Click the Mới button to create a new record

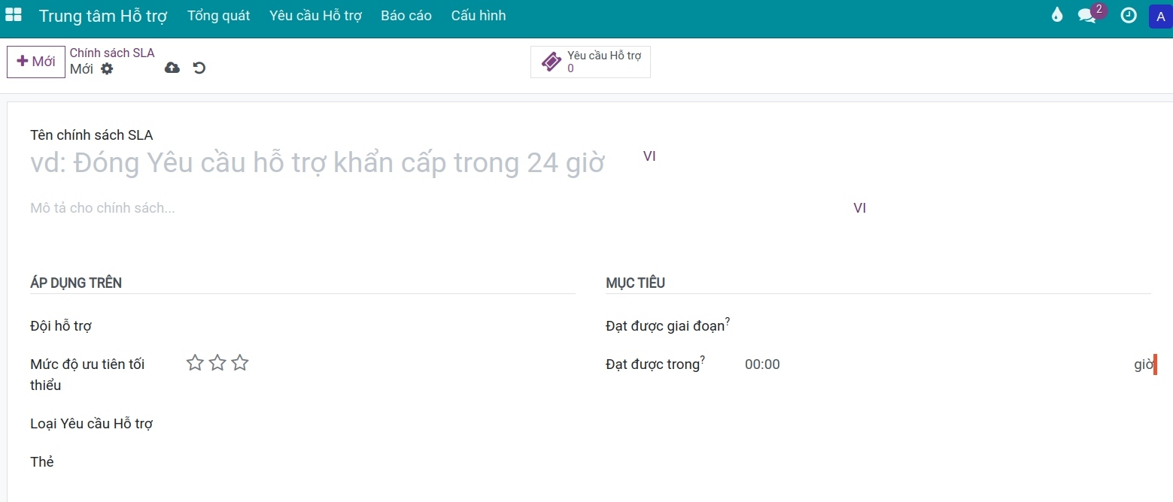point(36,62)
